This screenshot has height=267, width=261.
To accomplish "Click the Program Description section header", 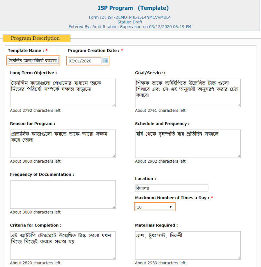I will (x=35, y=38).
